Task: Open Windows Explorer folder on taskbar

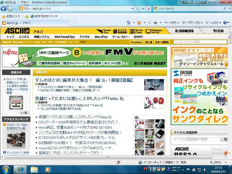Action: (34, 170)
